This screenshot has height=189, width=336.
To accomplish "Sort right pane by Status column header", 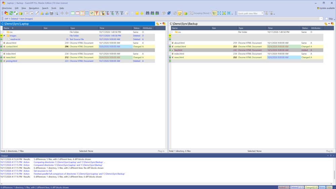I will [305, 28].
